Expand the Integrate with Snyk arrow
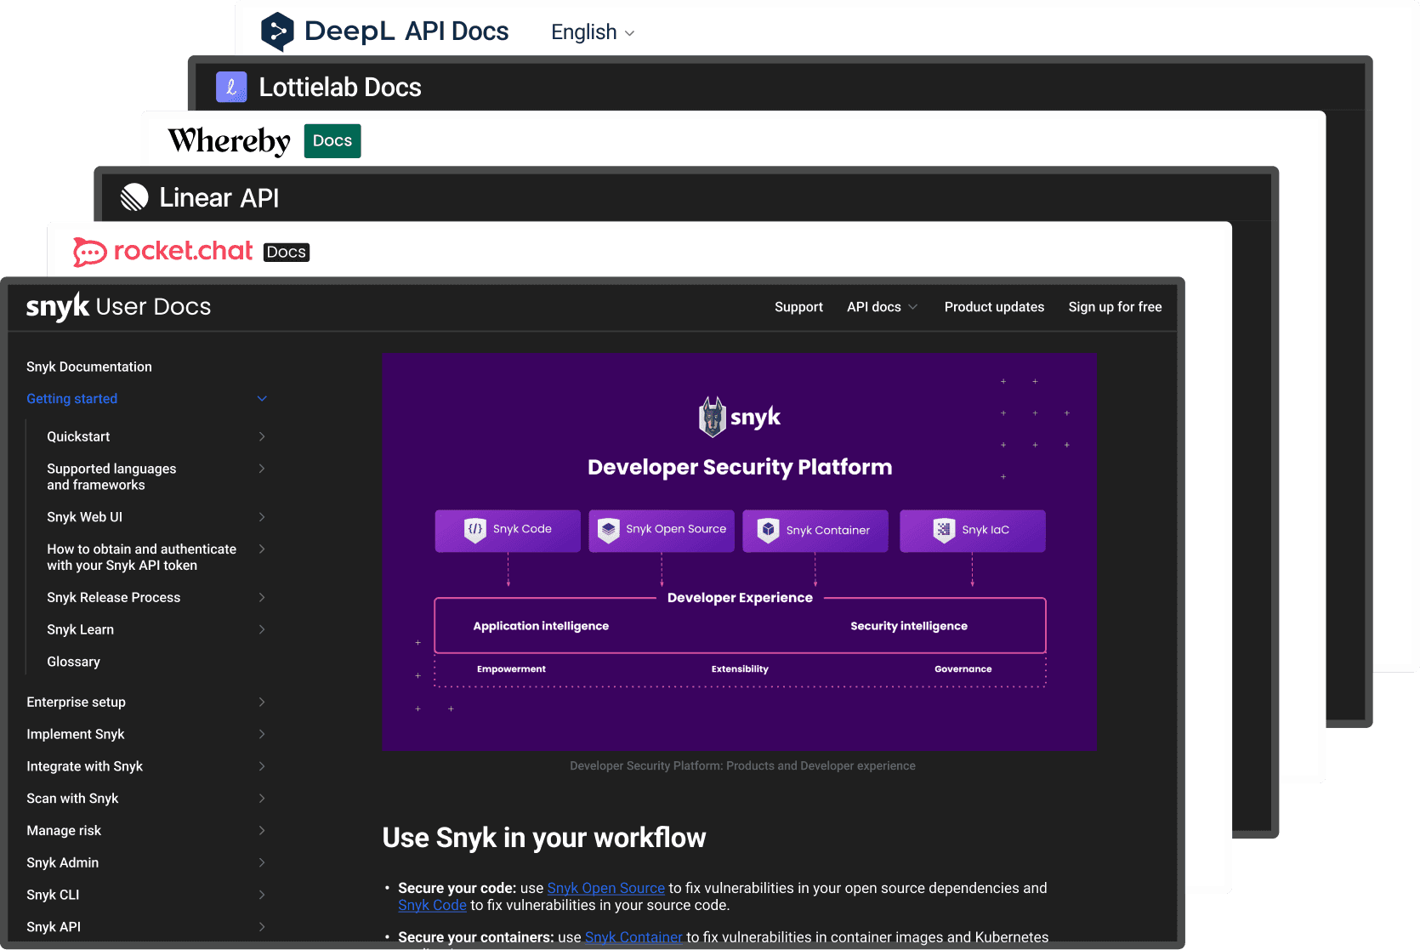 click(262, 766)
